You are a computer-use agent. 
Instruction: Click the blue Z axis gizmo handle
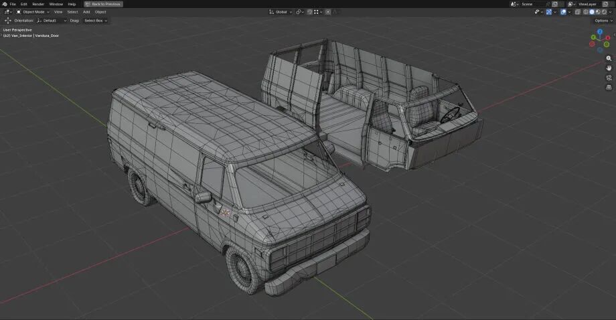[x=600, y=31]
